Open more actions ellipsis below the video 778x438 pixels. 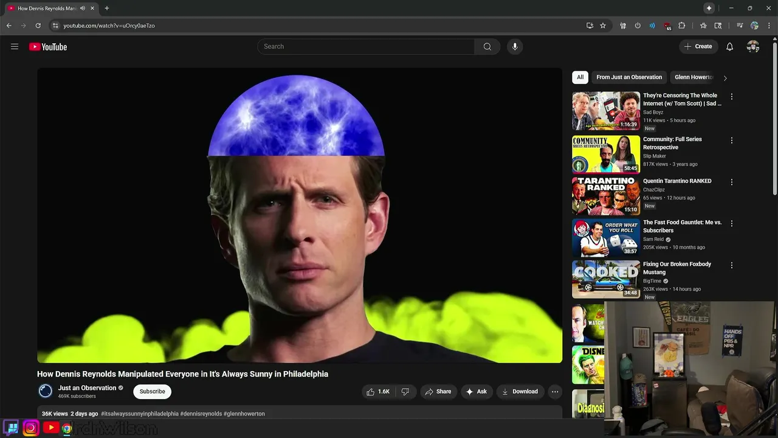[555, 392]
